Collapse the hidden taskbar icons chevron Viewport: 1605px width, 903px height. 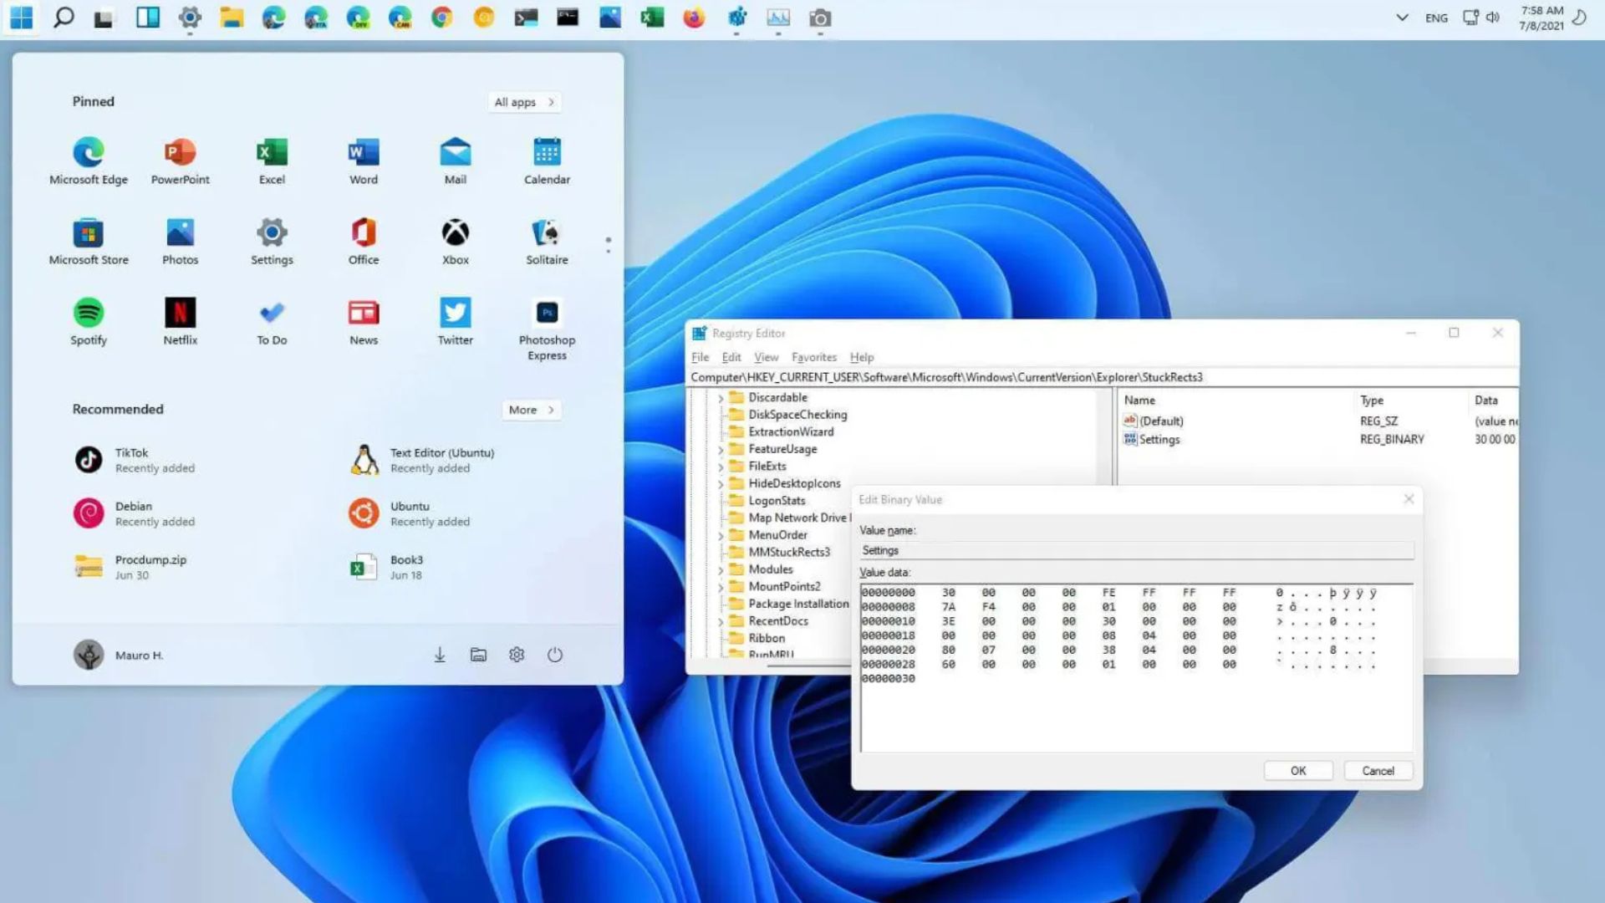pyautogui.click(x=1402, y=17)
